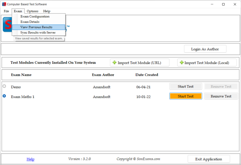The image size is (241, 165).
Task: Start Test for Exam Maths 1
Action: click(x=185, y=96)
